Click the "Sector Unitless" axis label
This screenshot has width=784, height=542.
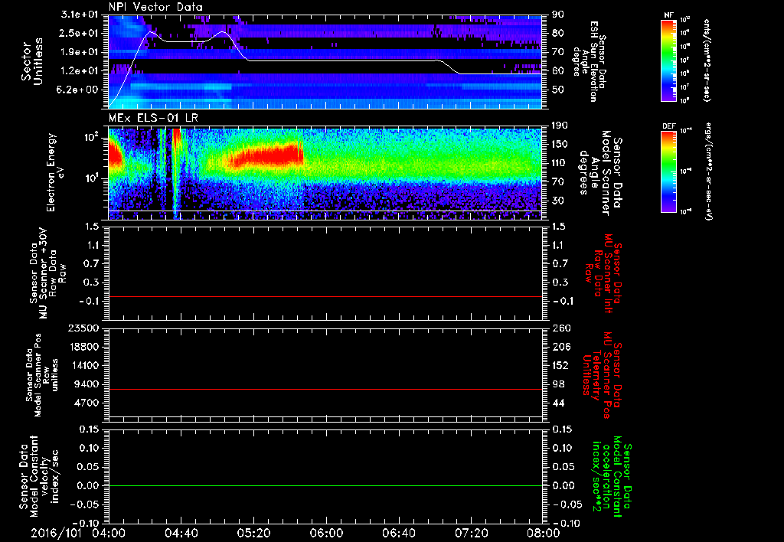click(32, 61)
